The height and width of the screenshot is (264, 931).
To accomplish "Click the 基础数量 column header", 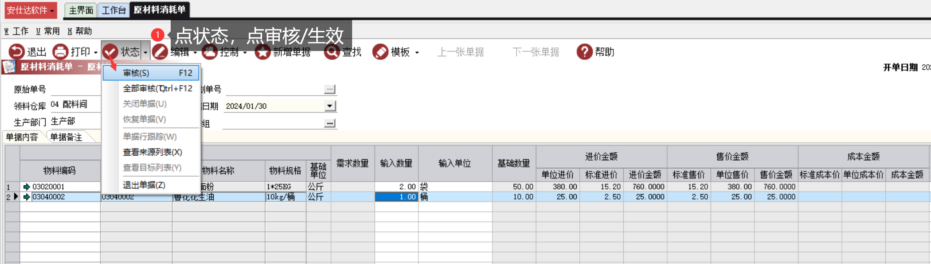I will [x=514, y=163].
